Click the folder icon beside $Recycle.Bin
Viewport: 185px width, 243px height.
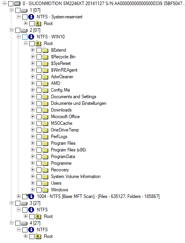click(45, 57)
